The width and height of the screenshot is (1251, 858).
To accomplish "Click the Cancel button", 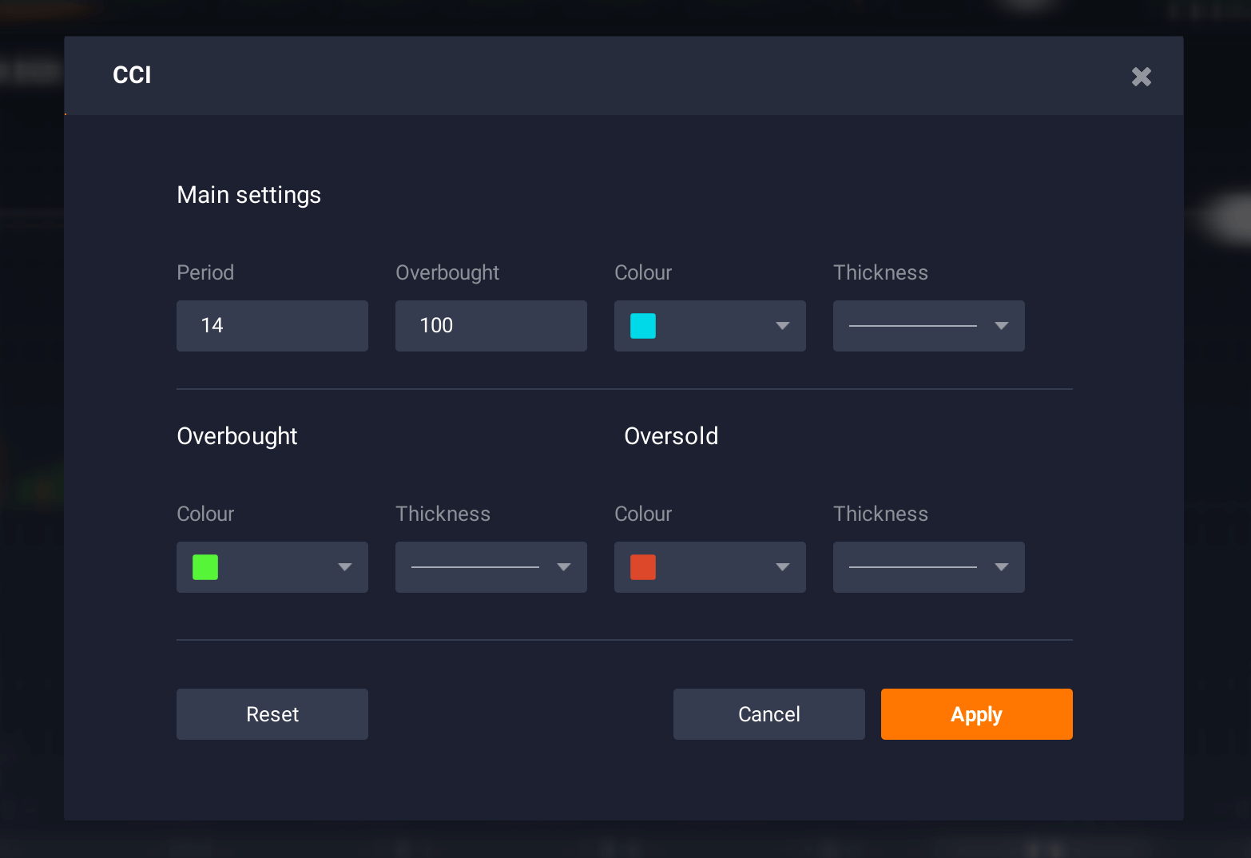I will tap(768, 714).
